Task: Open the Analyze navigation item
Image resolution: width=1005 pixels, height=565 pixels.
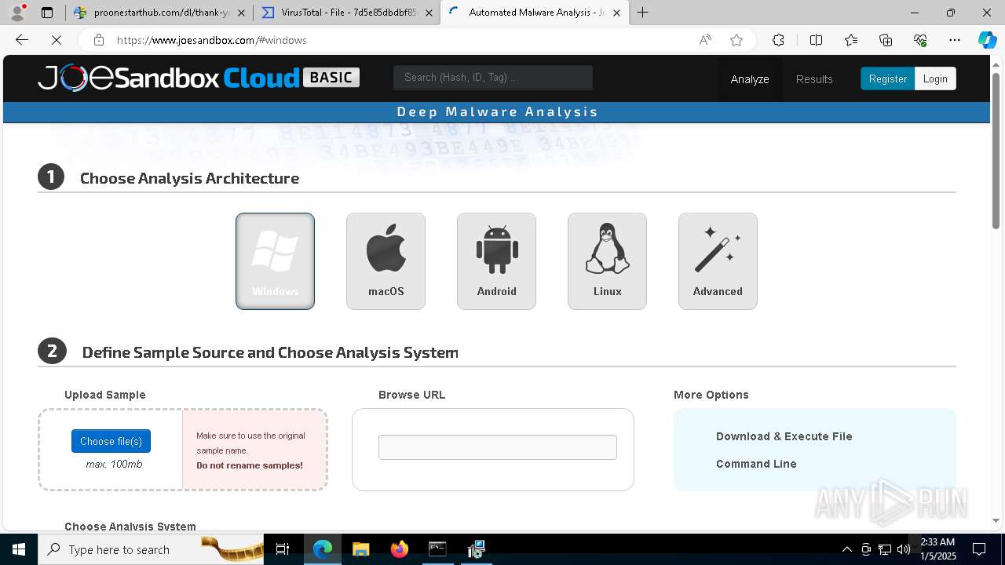Action: [750, 79]
